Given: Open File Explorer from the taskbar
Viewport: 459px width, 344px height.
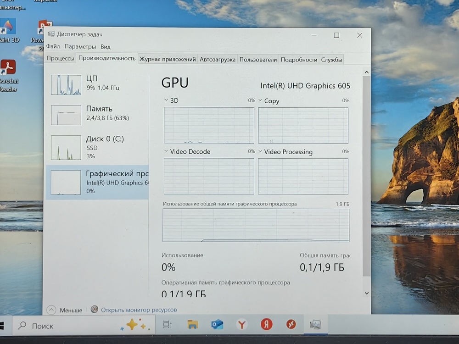Looking at the screenshot, I should [193, 325].
